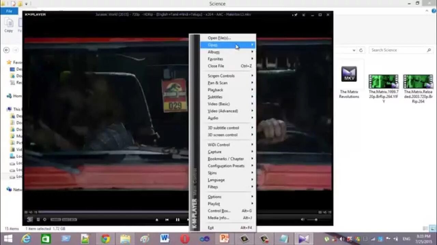This screenshot has width=437, height=245.
Task: Open Explorer help icon
Action: [x=433, y=11]
